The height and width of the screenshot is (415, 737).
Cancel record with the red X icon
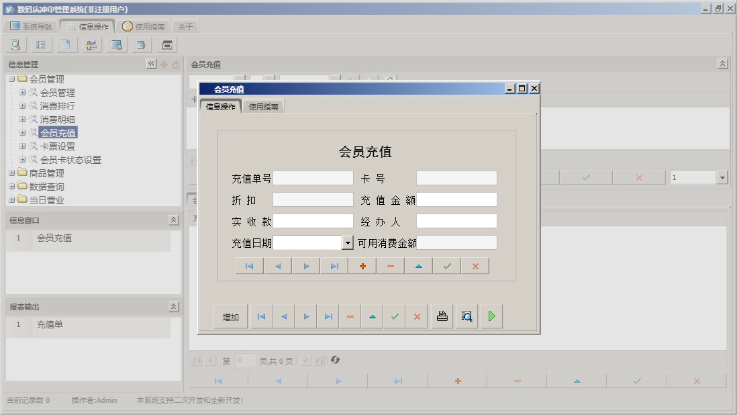(475, 266)
